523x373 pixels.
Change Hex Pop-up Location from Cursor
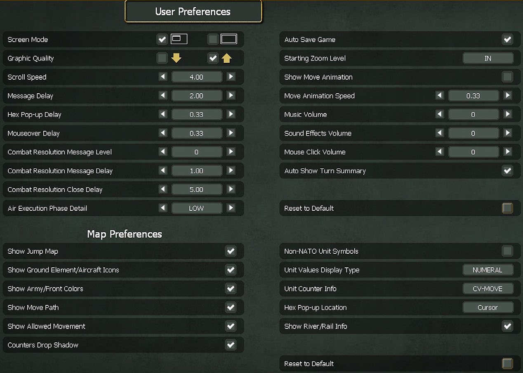(488, 307)
